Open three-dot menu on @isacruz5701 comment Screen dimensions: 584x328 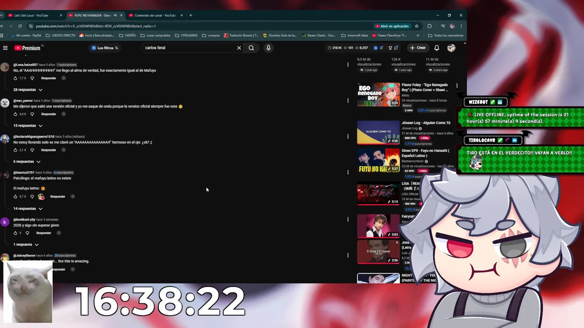(348, 172)
